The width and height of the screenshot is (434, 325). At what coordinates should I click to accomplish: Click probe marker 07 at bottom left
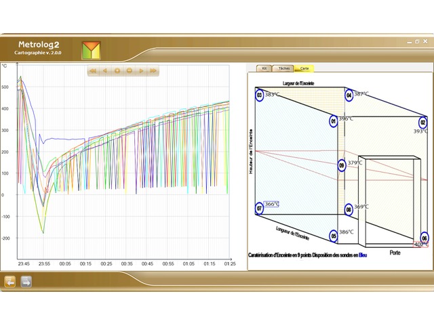click(x=259, y=208)
